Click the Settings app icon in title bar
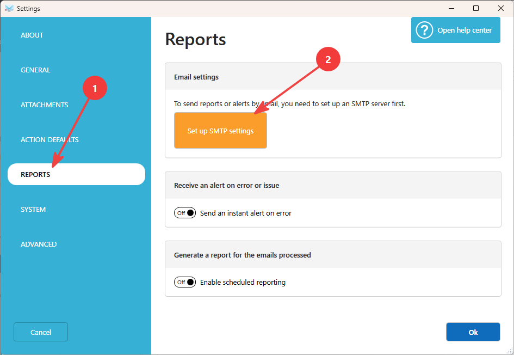Screen dimensions: 514x355 9,9
